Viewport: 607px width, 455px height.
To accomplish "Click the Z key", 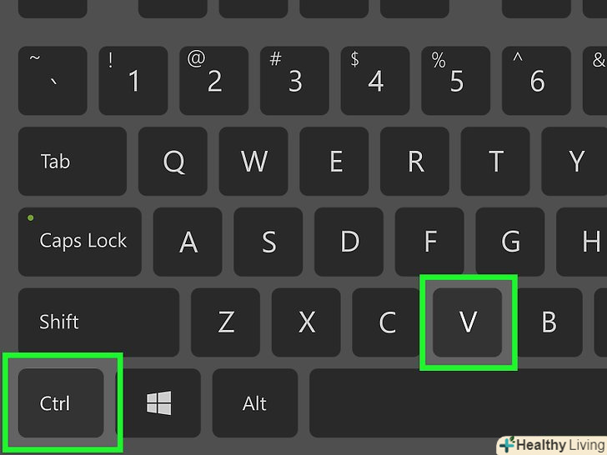I will click(x=225, y=322).
